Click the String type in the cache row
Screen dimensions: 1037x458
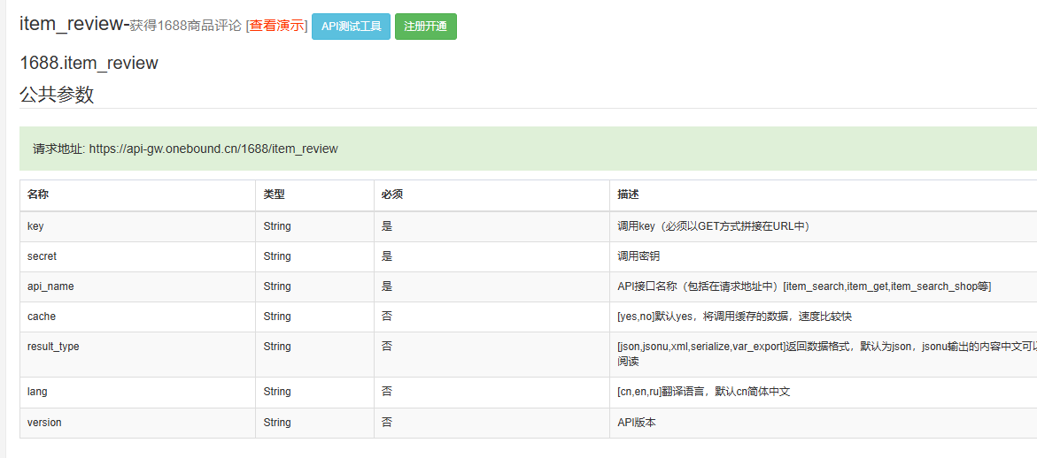277,317
